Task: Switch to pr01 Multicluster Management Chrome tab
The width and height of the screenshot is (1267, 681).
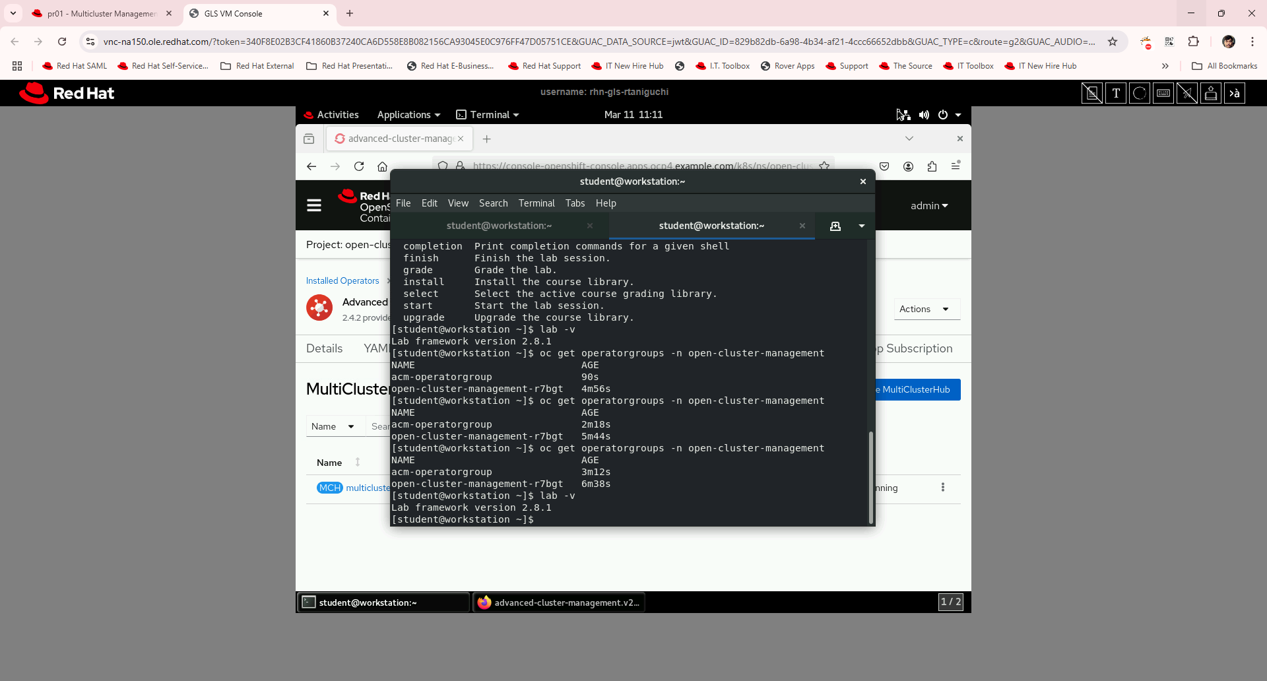Action: point(102,13)
